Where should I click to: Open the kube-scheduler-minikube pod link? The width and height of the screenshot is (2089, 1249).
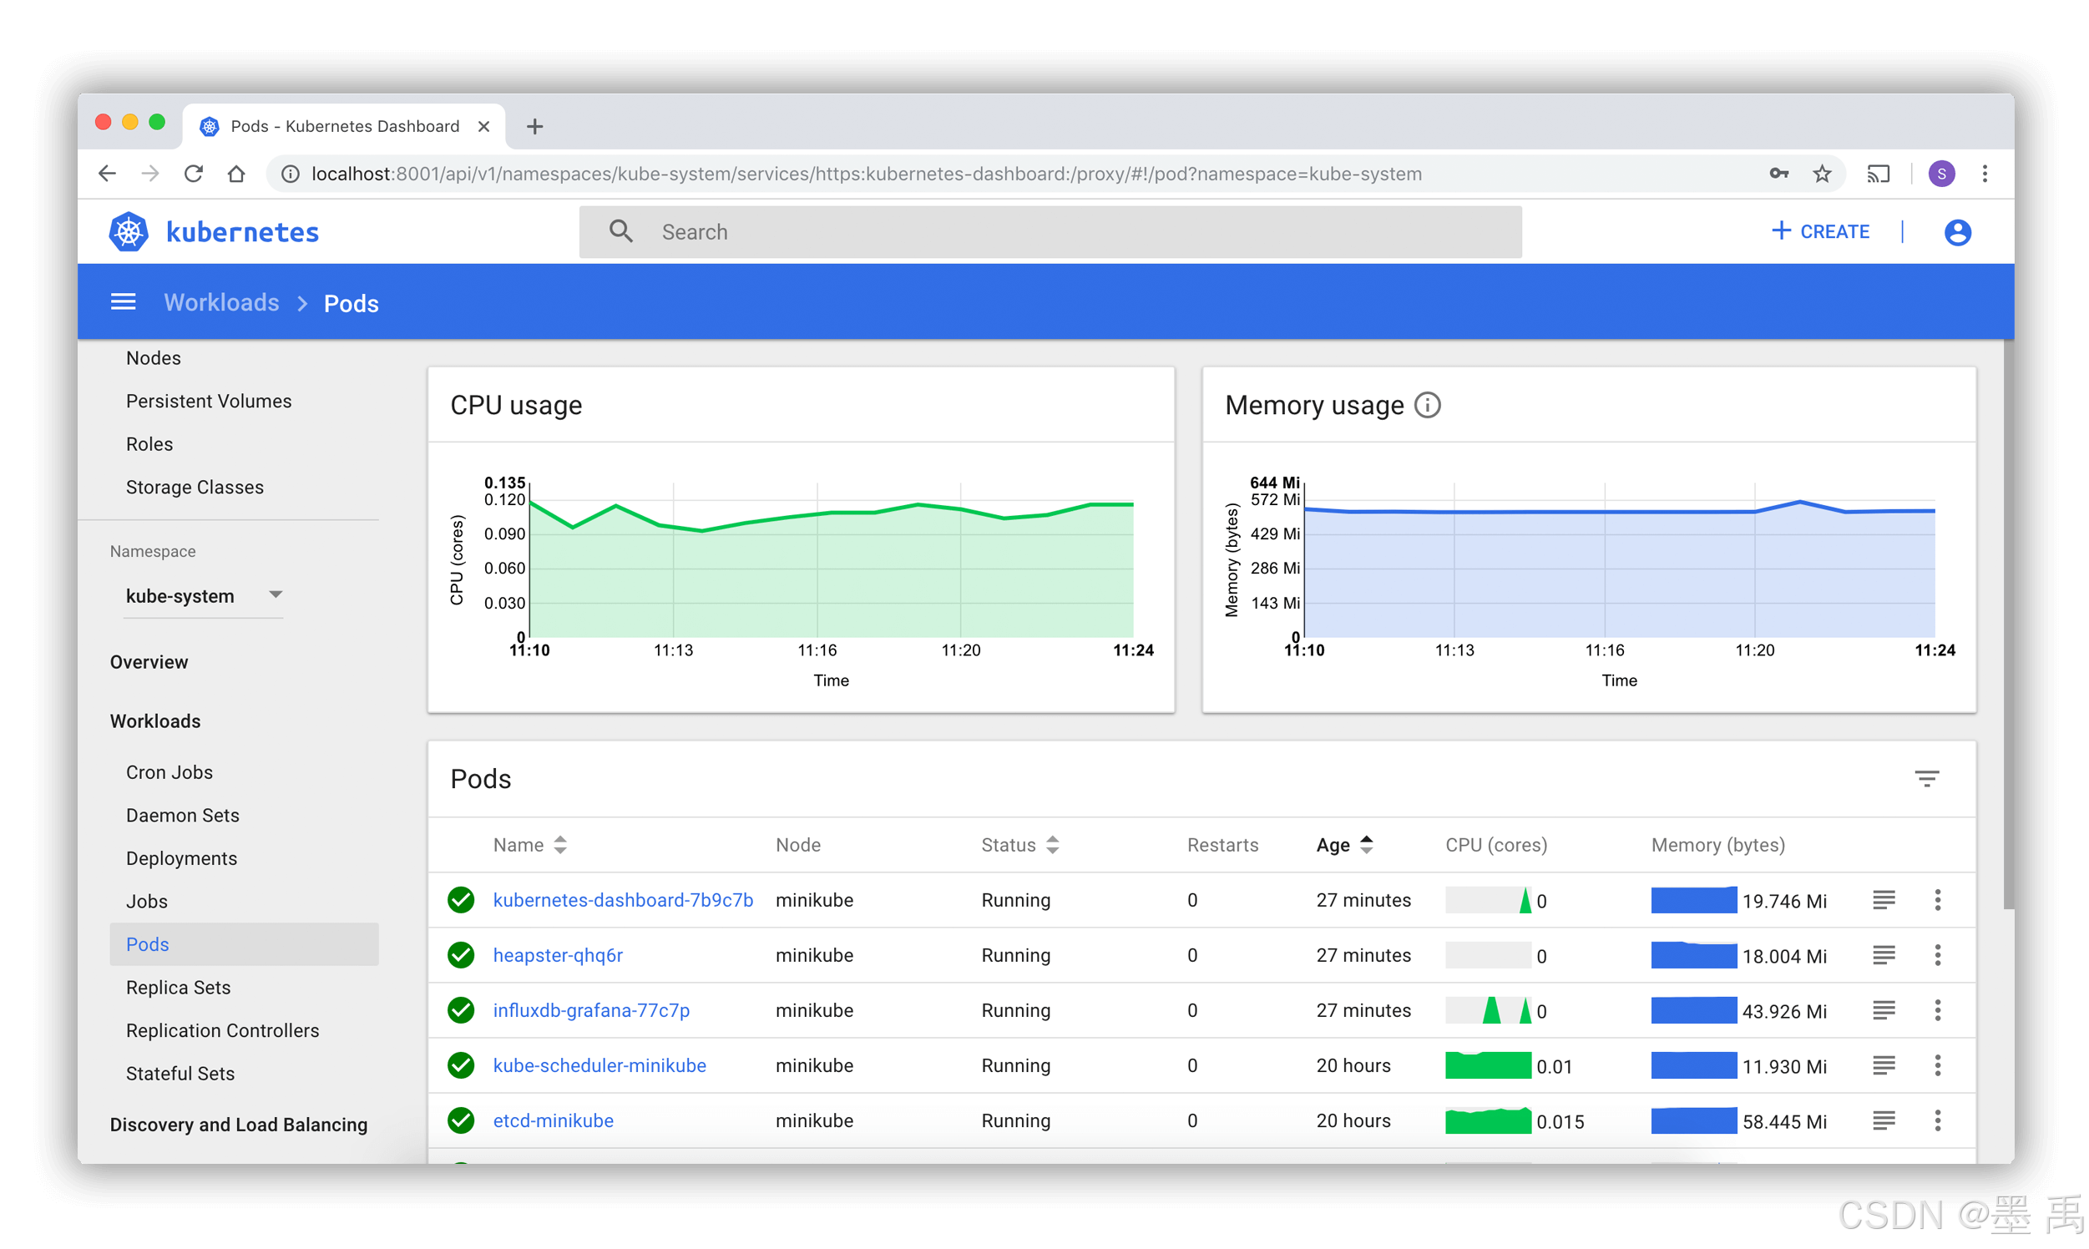tap(599, 1065)
